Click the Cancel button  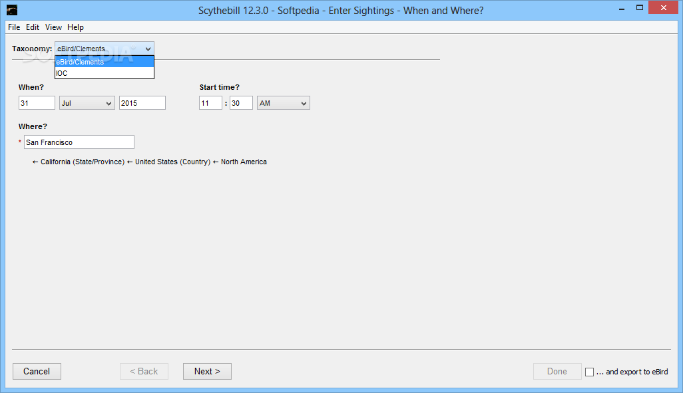click(37, 371)
